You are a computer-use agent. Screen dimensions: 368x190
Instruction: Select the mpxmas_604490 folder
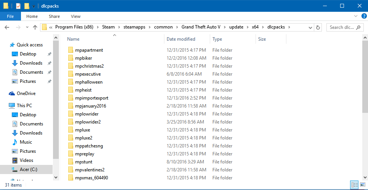click(x=92, y=178)
